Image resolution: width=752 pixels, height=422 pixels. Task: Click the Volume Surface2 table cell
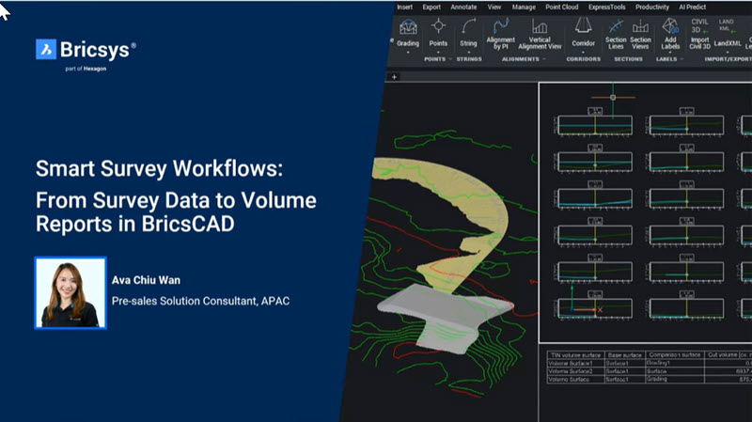click(575, 371)
